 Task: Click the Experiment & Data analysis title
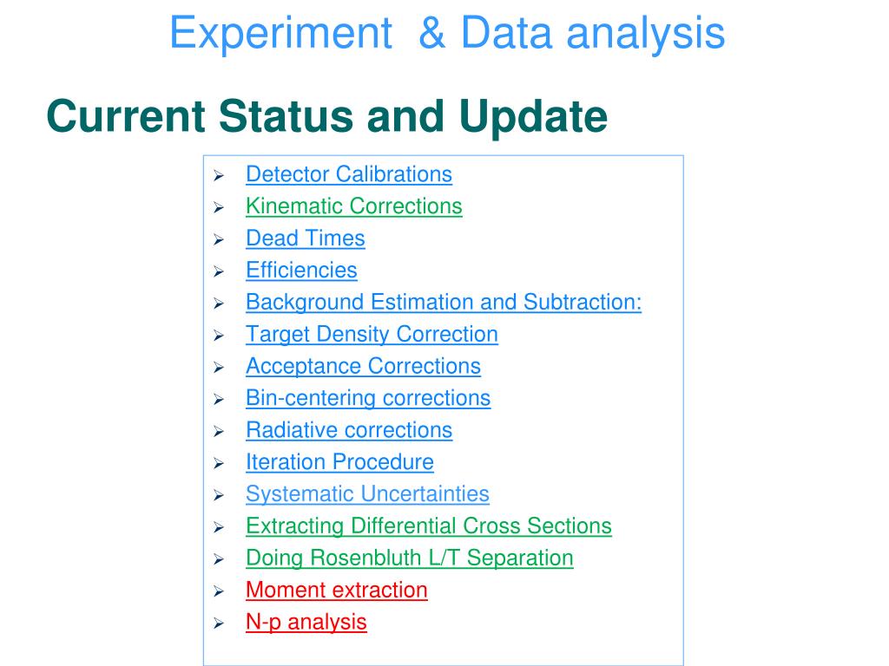[447, 33]
